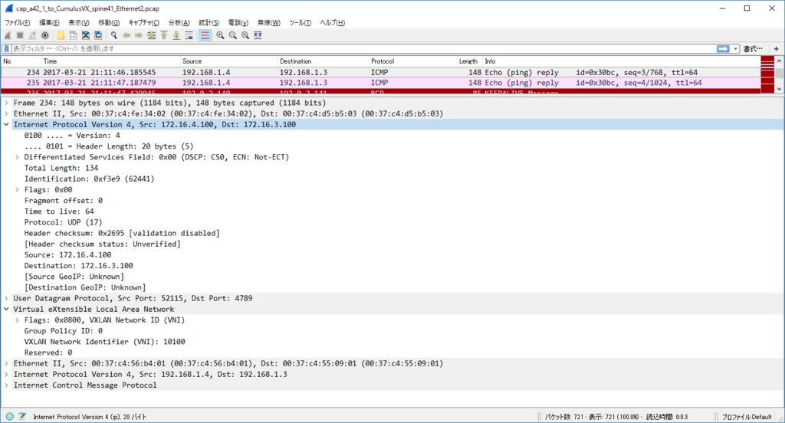Apply the display filter arrow button
Image resolution: width=785 pixels, height=423 pixels.
click(723, 49)
